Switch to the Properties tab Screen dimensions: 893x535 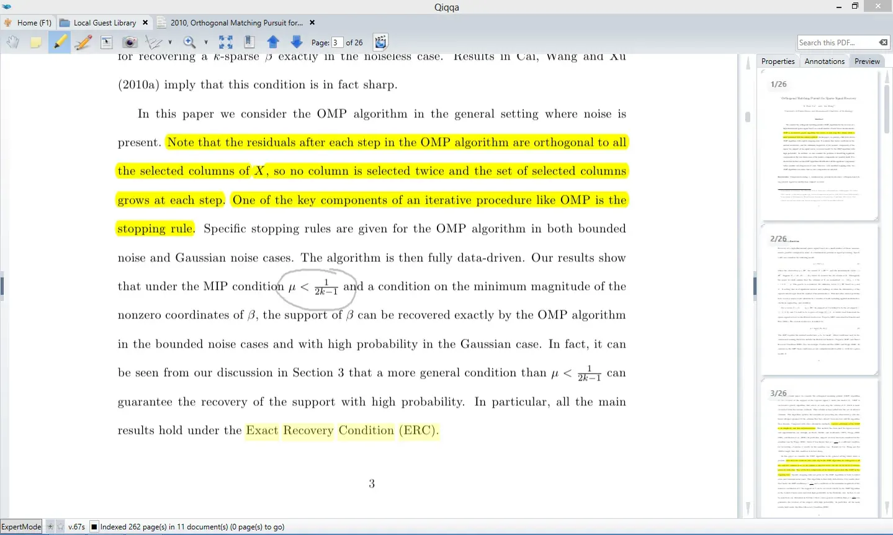[778, 61]
